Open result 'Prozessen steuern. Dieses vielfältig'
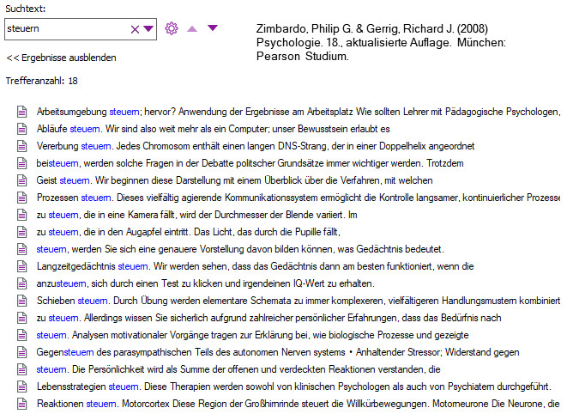The width and height of the screenshot is (573, 414). [299, 198]
